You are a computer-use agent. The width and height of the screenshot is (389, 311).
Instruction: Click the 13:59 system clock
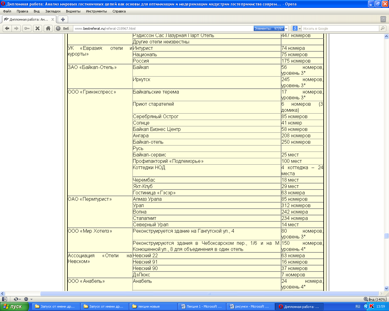click(x=380, y=306)
